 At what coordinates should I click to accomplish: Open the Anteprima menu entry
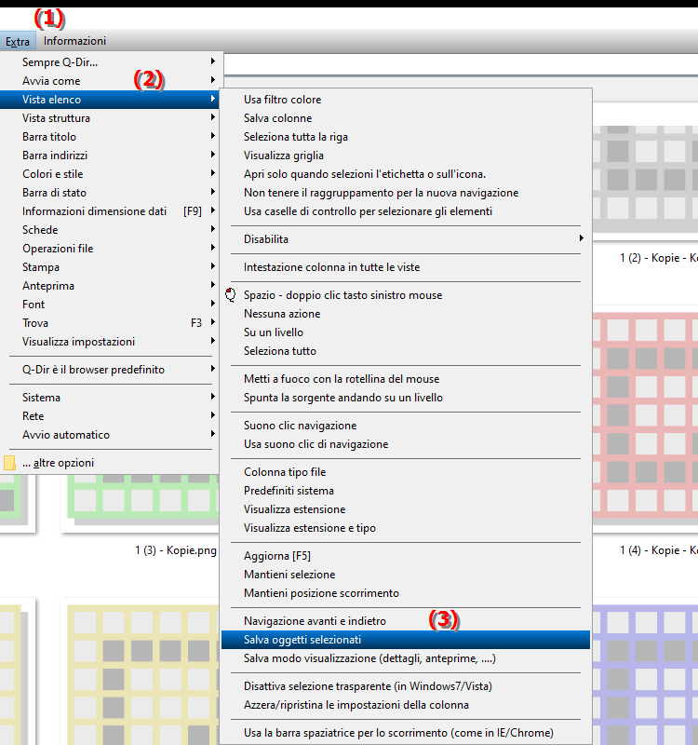(109, 286)
